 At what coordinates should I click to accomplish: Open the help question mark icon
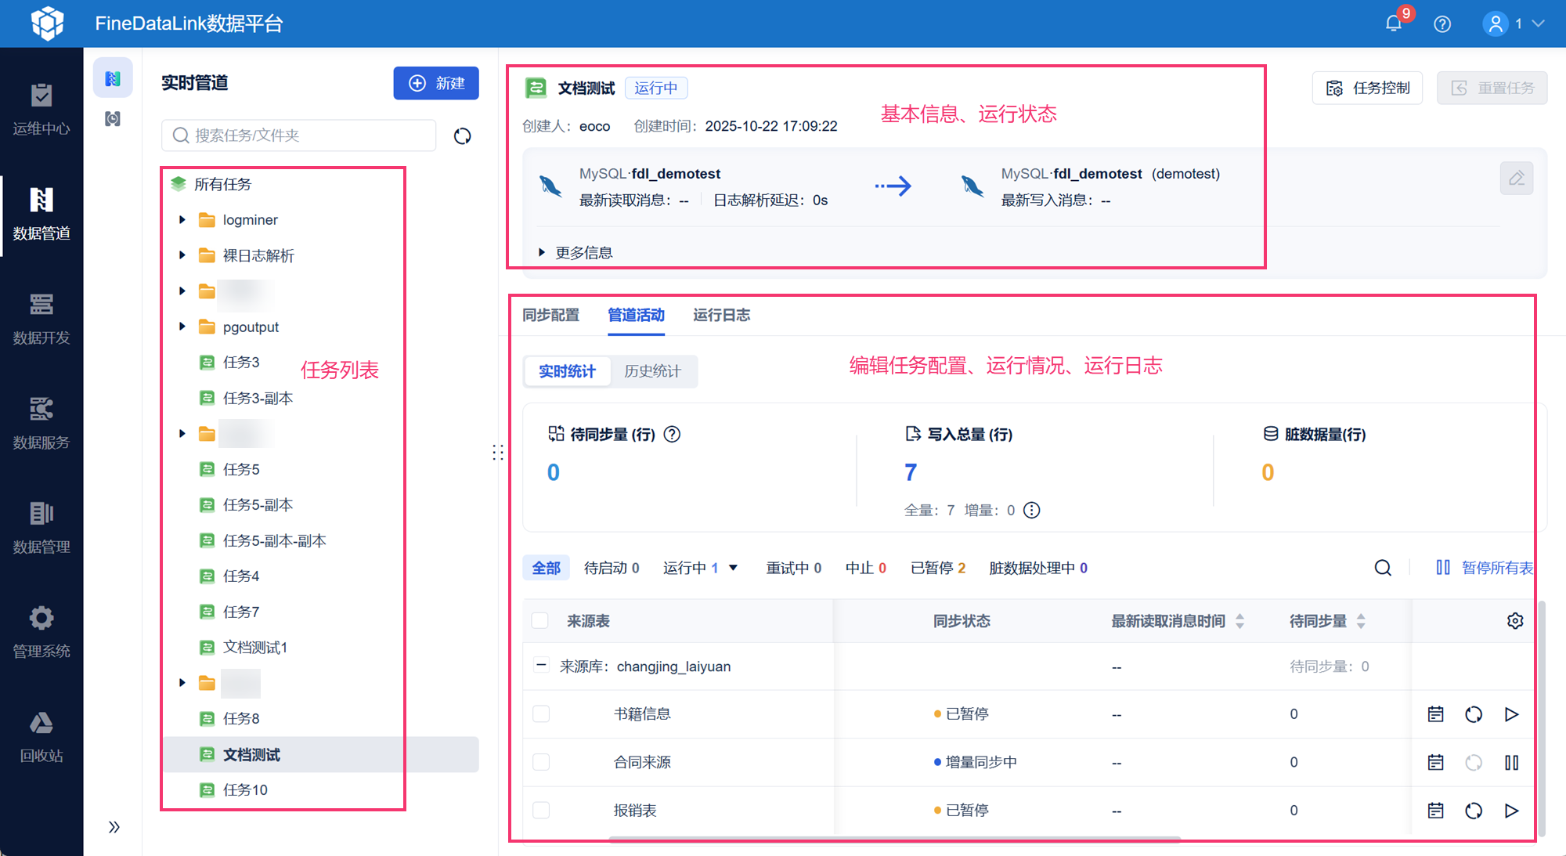click(1442, 24)
